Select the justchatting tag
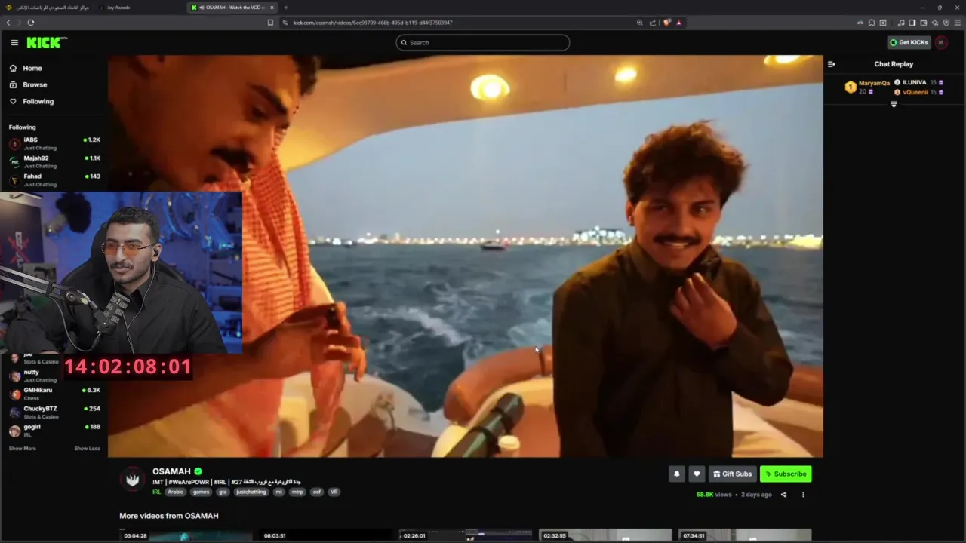Viewport: 966px width, 543px height. tap(251, 492)
